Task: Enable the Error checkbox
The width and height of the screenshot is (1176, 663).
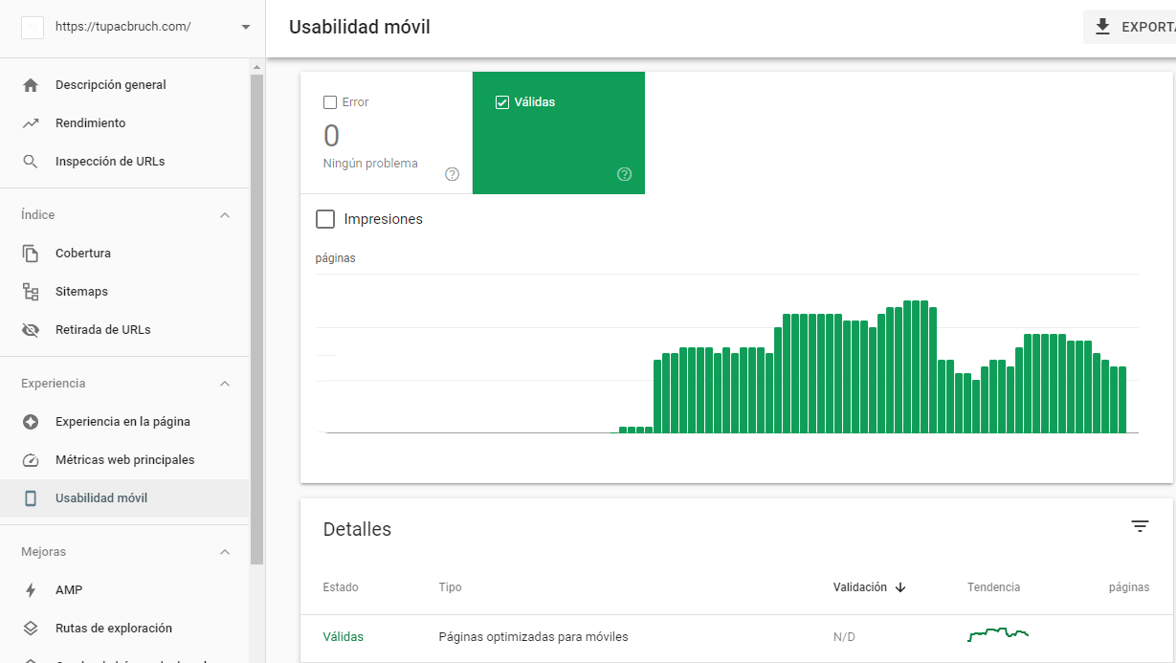Action: (330, 102)
